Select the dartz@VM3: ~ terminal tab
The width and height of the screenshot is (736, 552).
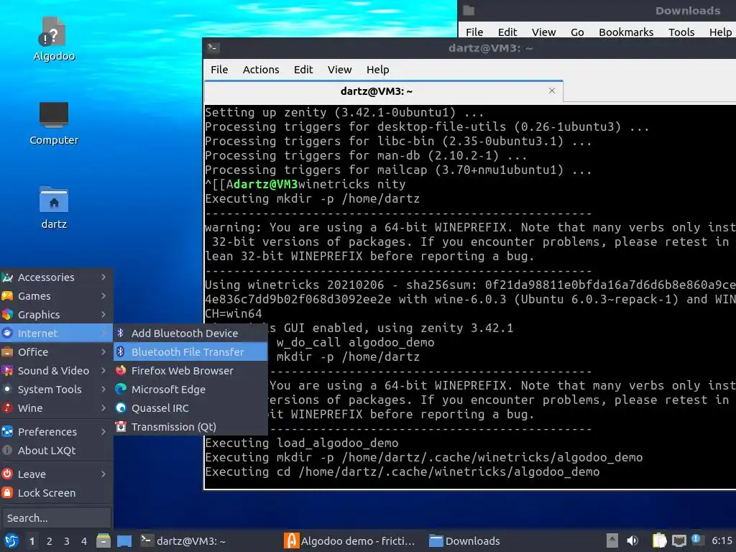tap(384, 91)
